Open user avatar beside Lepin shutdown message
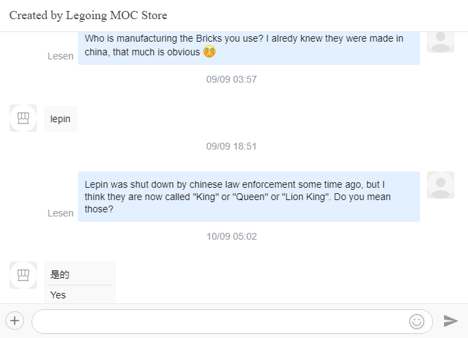Screen dimensions: 468x338 coord(441,185)
